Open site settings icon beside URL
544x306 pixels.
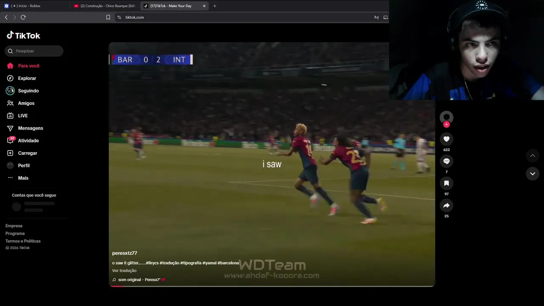[x=119, y=17]
